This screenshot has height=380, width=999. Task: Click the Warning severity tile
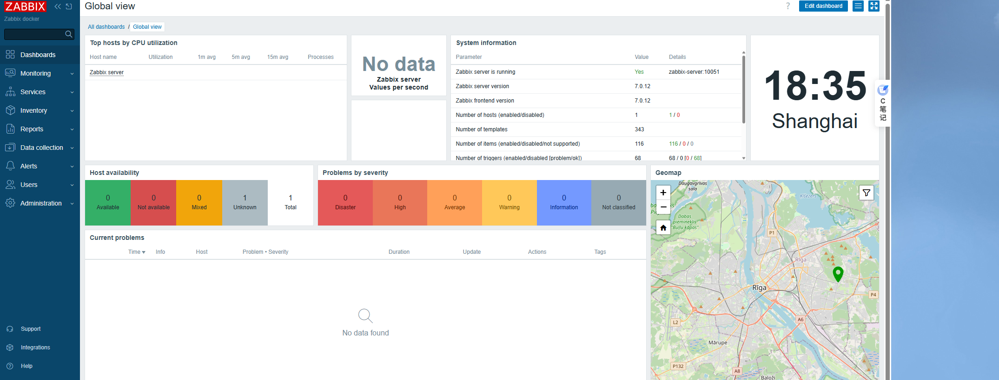509,203
